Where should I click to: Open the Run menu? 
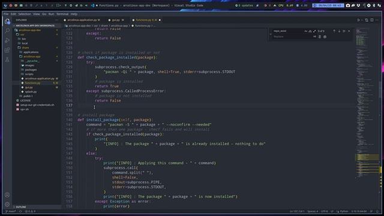click(x=51, y=14)
